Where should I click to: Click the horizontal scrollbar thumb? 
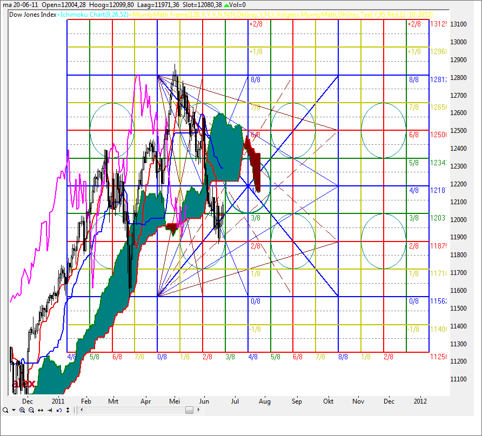tap(189, 411)
